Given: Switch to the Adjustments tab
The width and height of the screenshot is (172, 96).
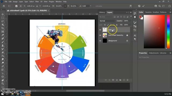Looking at the screenshot, I should point(154,53).
